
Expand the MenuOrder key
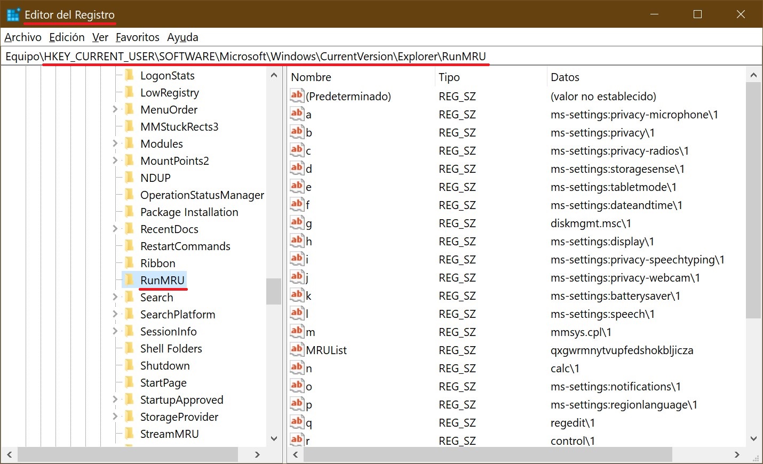tap(115, 109)
